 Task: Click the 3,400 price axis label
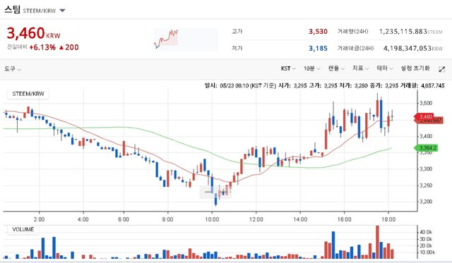[426, 136]
